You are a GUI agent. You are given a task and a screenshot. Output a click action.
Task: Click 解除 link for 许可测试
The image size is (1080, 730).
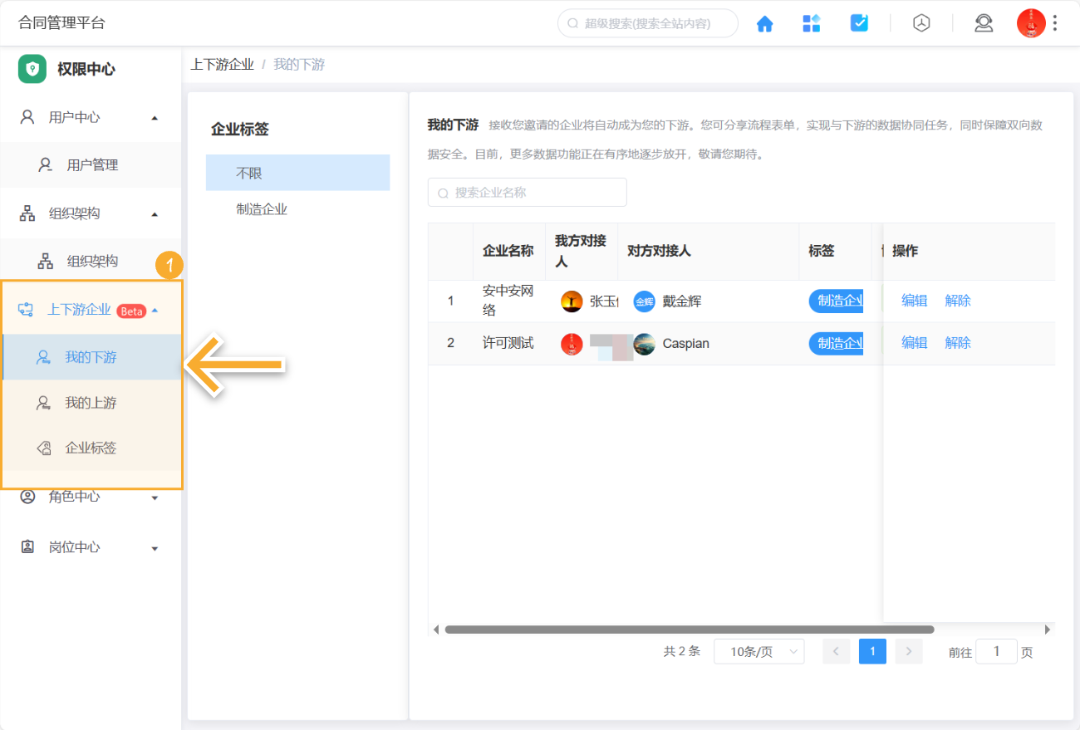[957, 342]
